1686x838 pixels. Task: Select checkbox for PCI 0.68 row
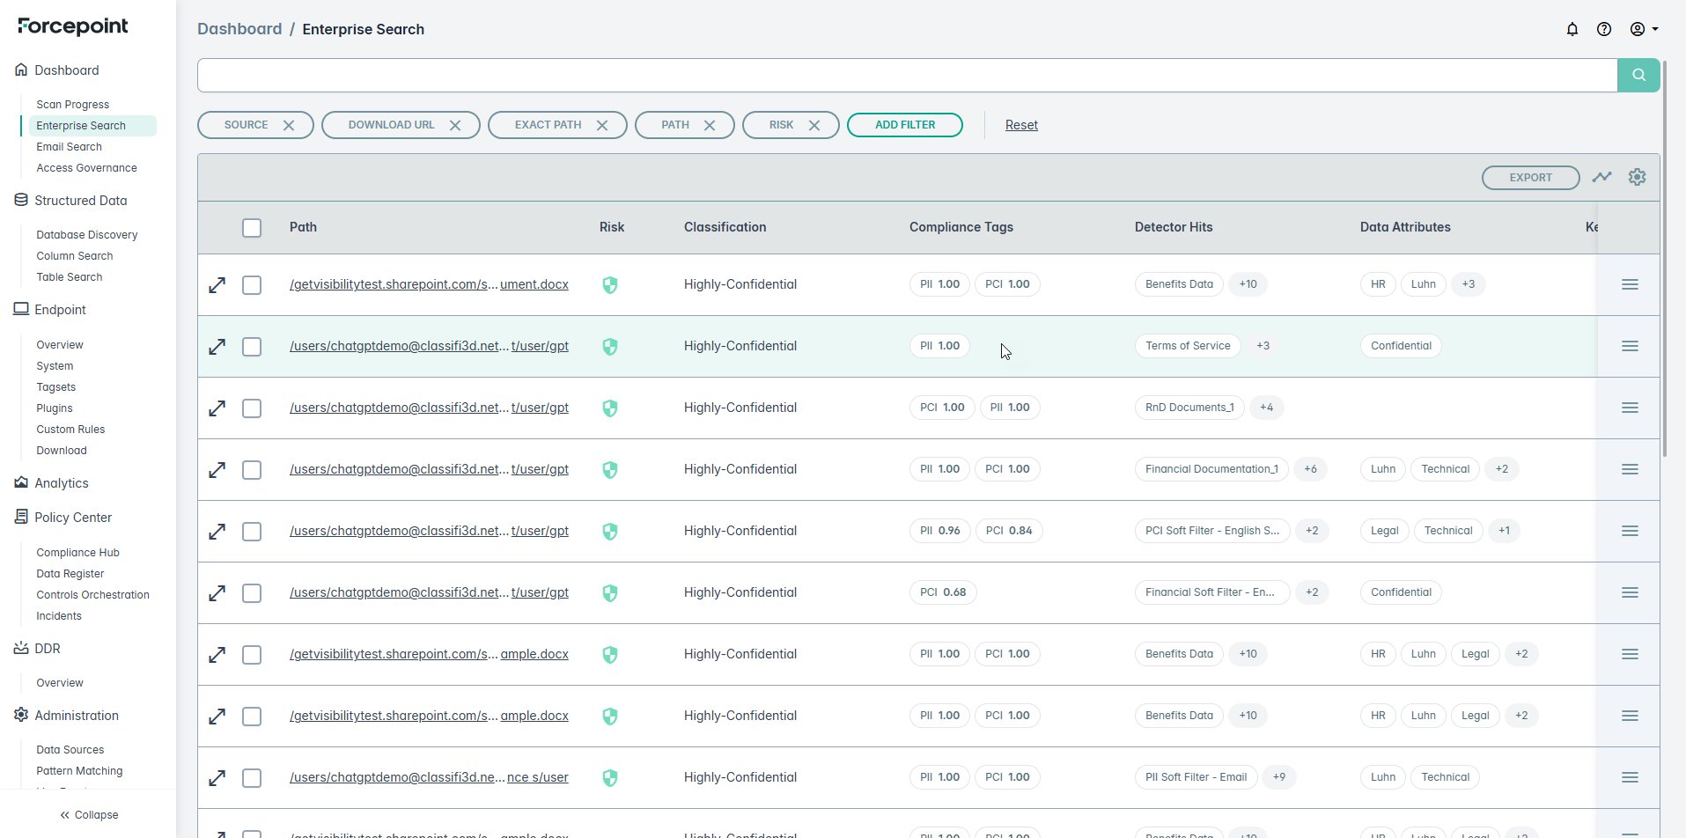tap(252, 593)
